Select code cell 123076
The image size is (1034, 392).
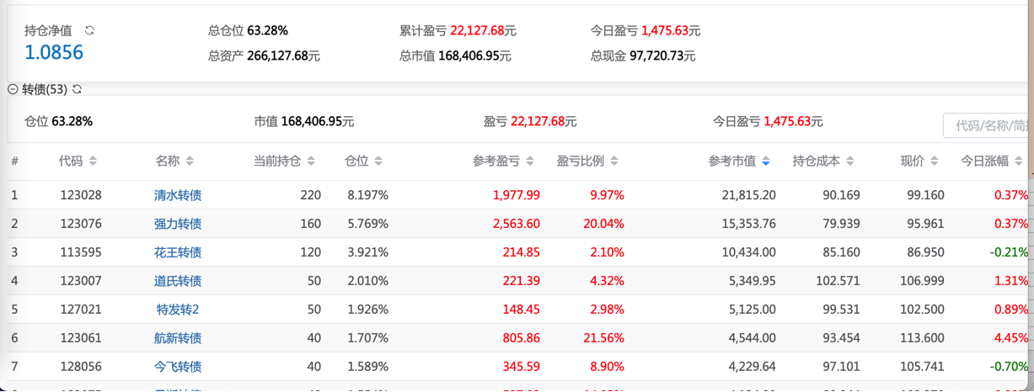click(81, 224)
